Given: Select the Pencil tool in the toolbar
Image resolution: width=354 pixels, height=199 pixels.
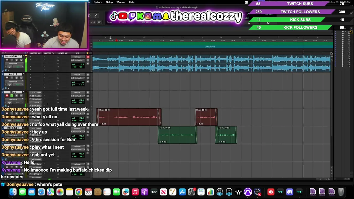Looking at the screenshot, I should click(x=95, y=16).
